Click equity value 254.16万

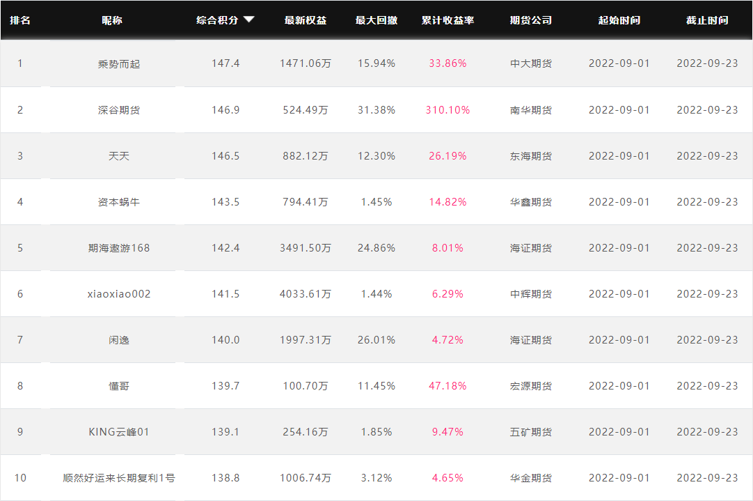(x=306, y=432)
